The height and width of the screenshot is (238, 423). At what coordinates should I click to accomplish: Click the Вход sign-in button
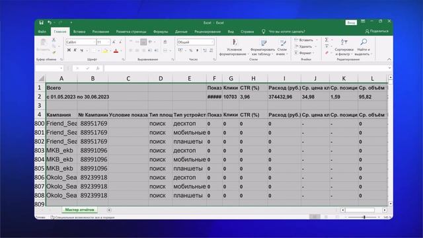tap(351, 22)
